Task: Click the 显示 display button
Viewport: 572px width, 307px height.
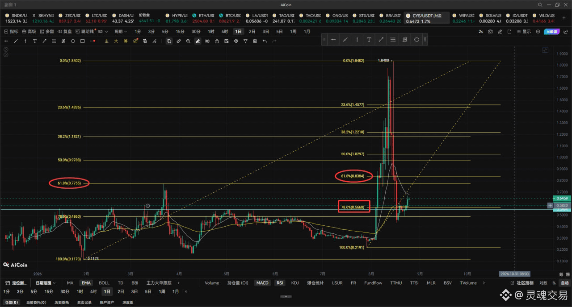Action: [524, 32]
